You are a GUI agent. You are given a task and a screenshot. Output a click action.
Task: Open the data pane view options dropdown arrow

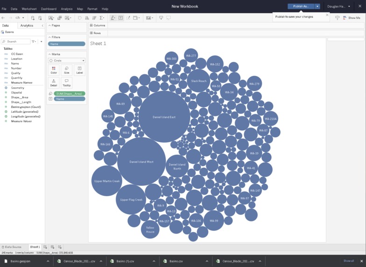tap(41, 41)
